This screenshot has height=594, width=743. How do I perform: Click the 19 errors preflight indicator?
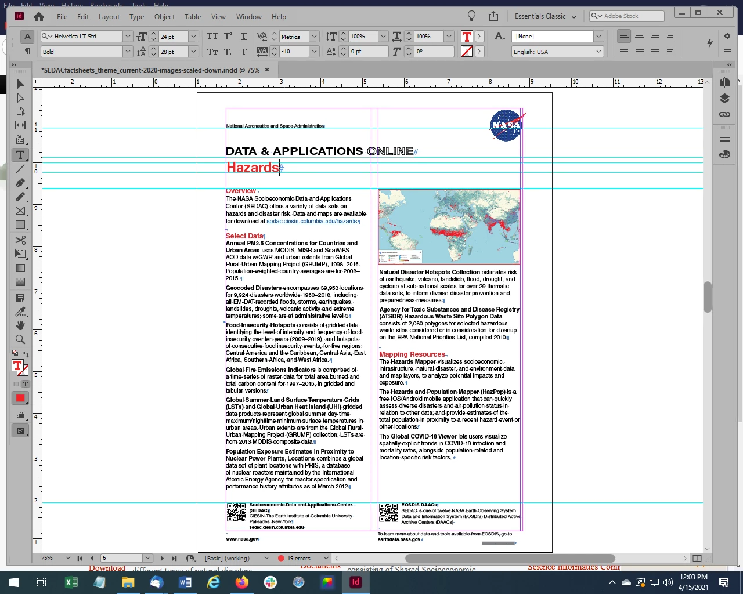(298, 558)
